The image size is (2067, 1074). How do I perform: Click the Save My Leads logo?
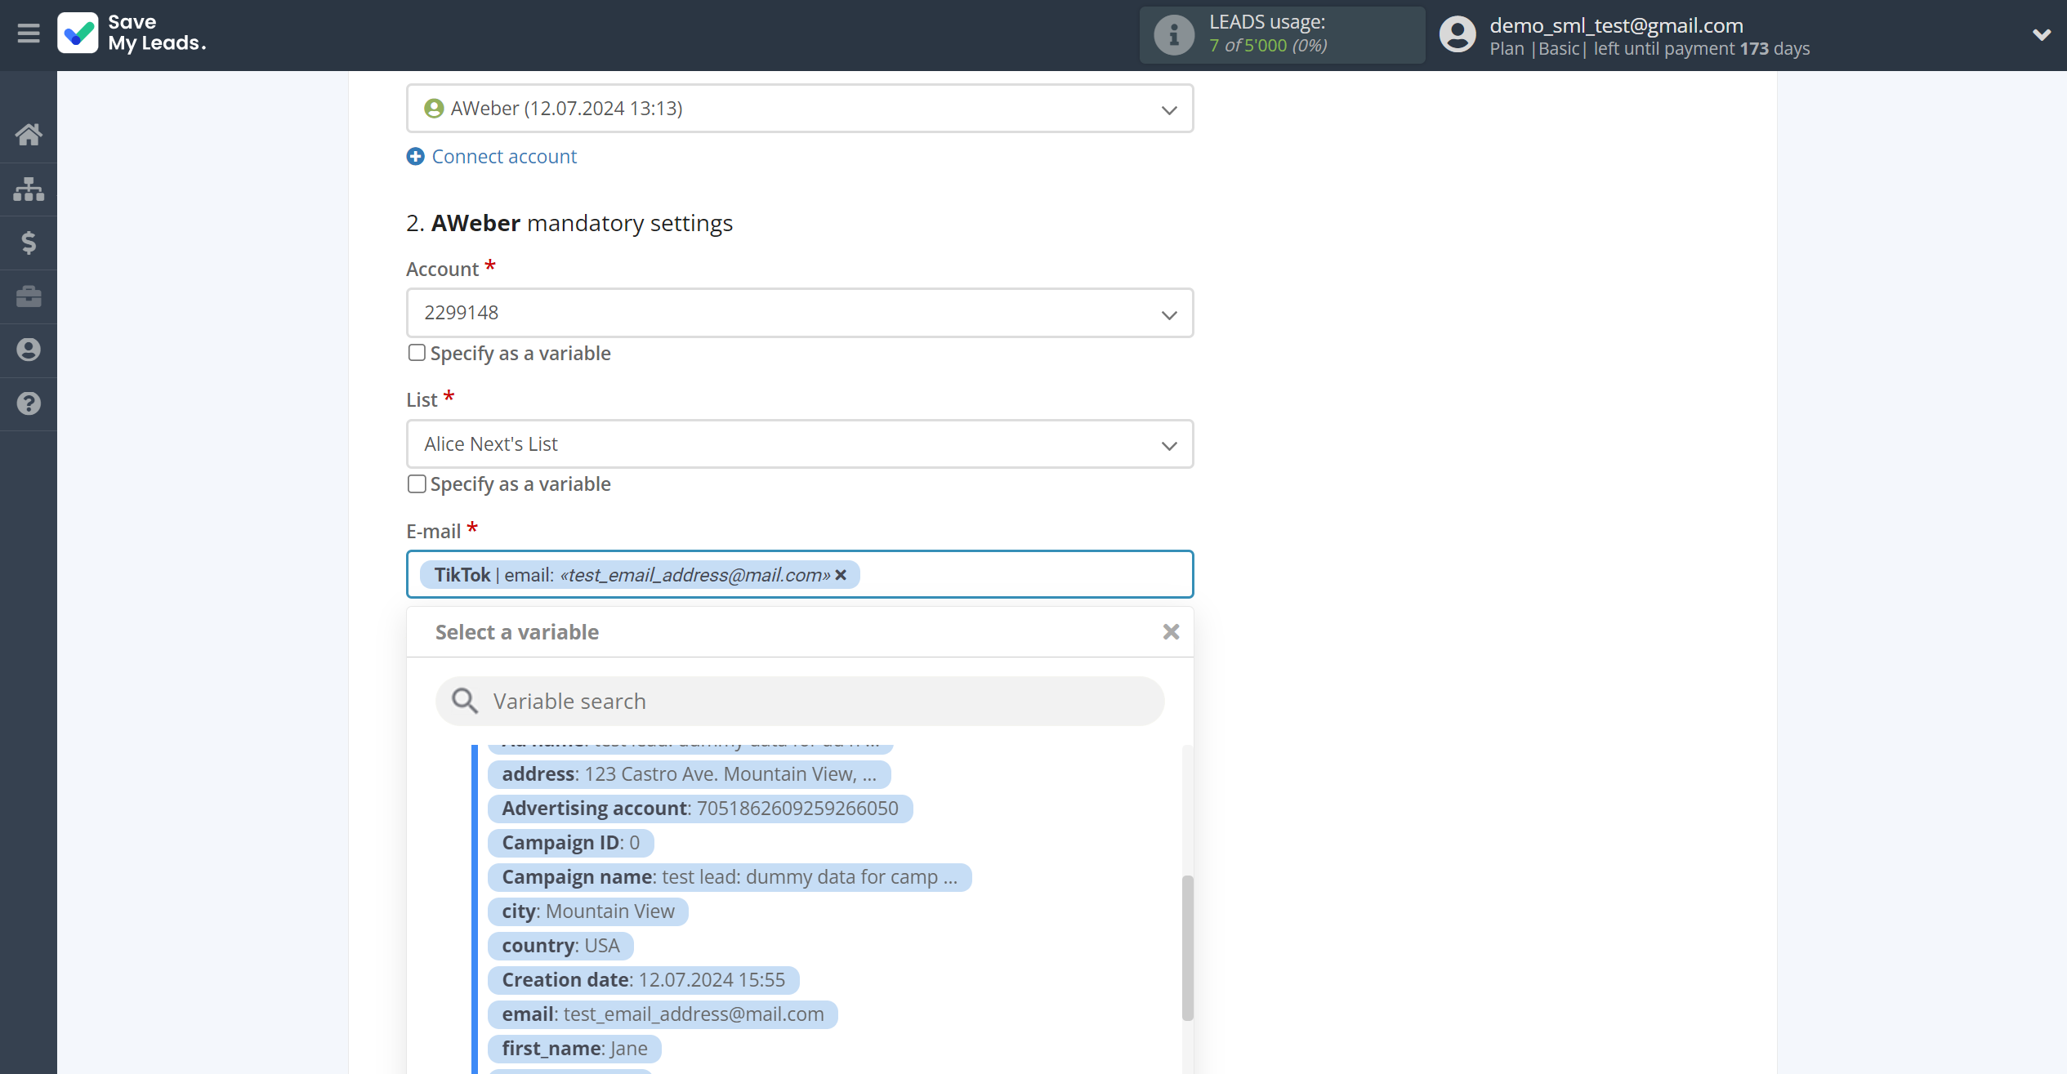pos(132,33)
